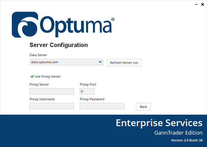Click the Proxy Password field
This screenshot has height=147, width=207.
[102, 106]
